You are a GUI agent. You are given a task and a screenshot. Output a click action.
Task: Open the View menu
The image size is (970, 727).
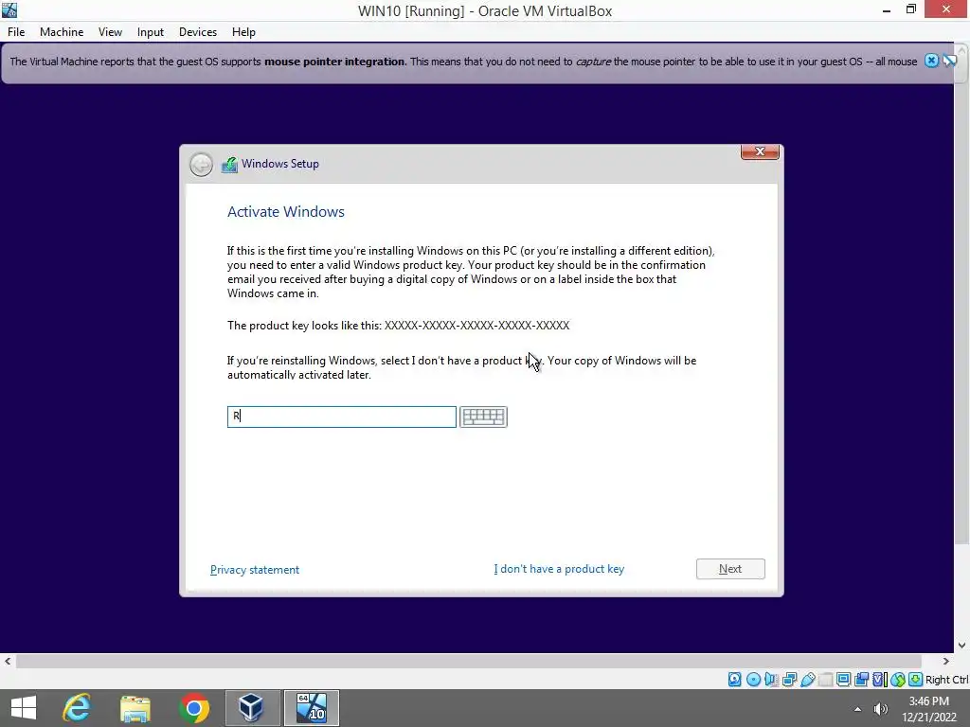pos(110,32)
